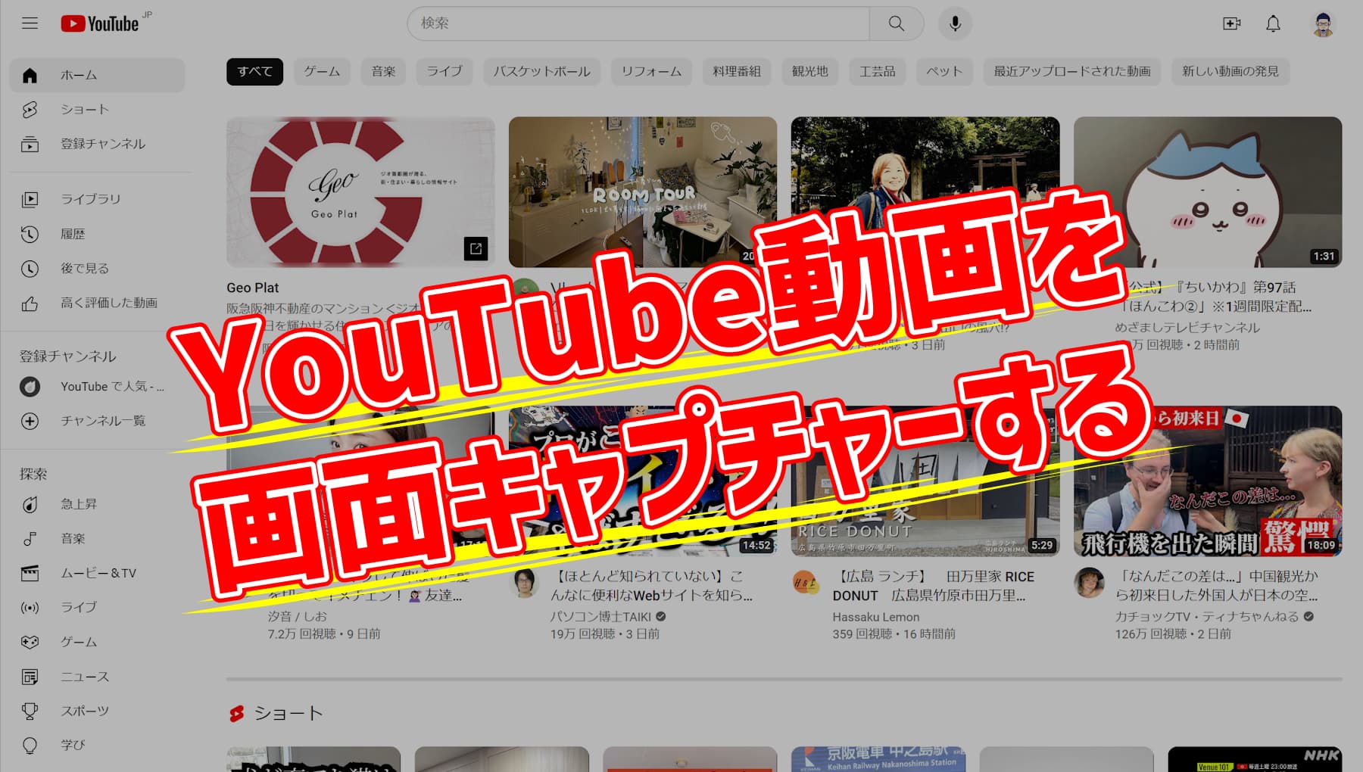Image resolution: width=1363 pixels, height=772 pixels.
Task: Select the ゲーム filter chip
Action: 322,72
